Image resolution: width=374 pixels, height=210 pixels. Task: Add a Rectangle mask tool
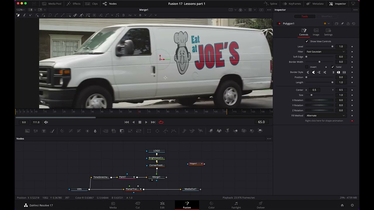click(x=149, y=131)
